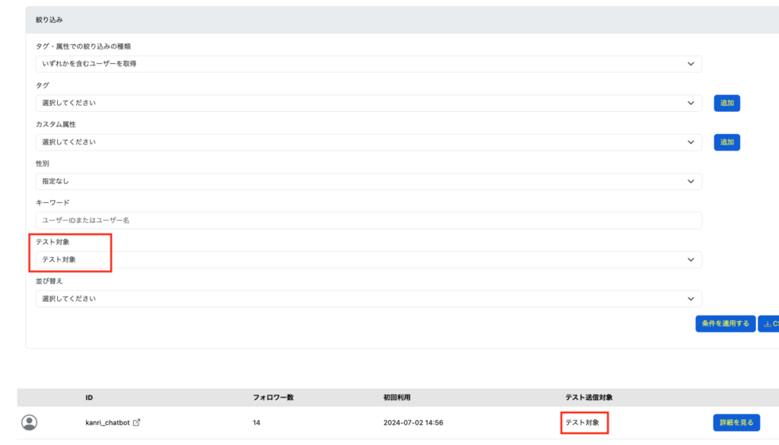Click the user avatar icon for kanri_chatbot
The image size is (779, 445).
coord(30,422)
